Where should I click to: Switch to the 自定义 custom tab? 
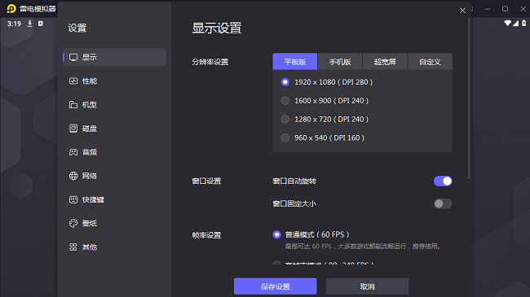(x=430, y=62)
